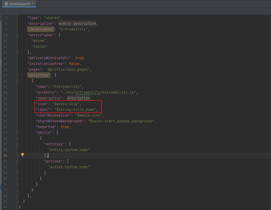
Task: Click the "shared" type value
Action: point(52,18)
